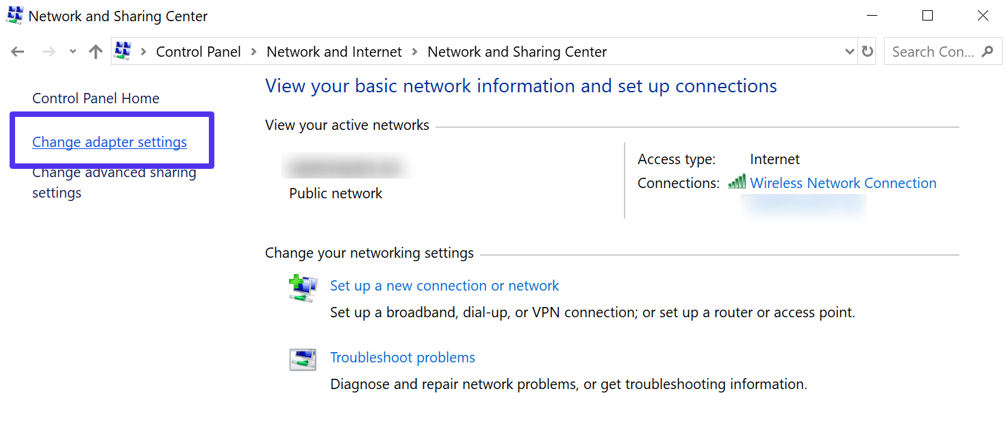
Task: Click the refresh address bar icon
Action: [x=867, y=51]
